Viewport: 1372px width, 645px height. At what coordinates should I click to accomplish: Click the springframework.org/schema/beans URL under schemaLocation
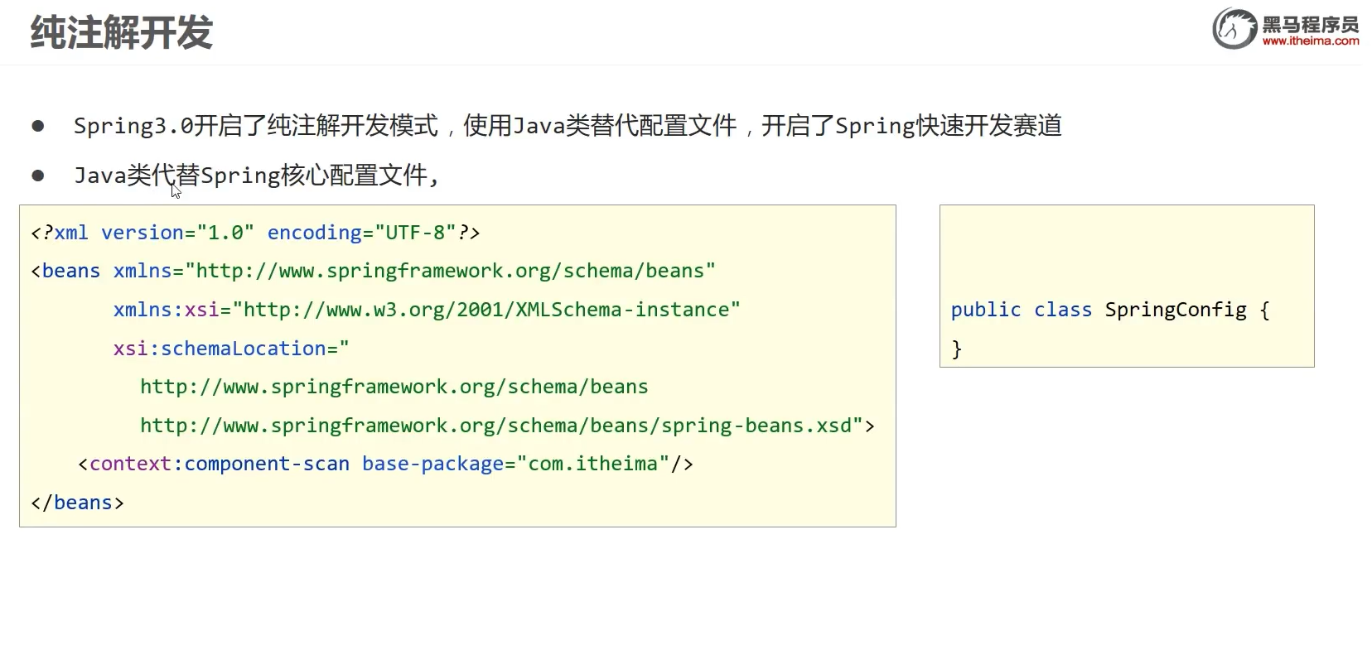tap(394, 387)
